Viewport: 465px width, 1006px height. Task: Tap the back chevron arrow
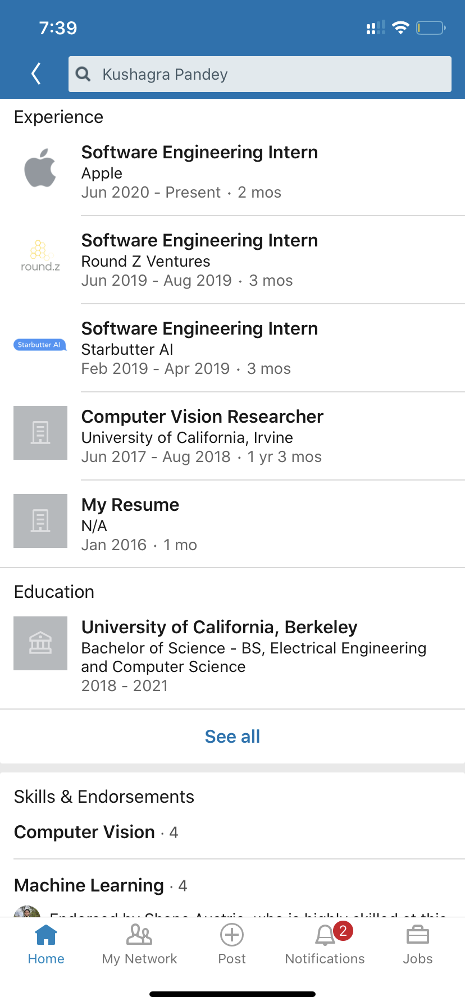point(37,74)
